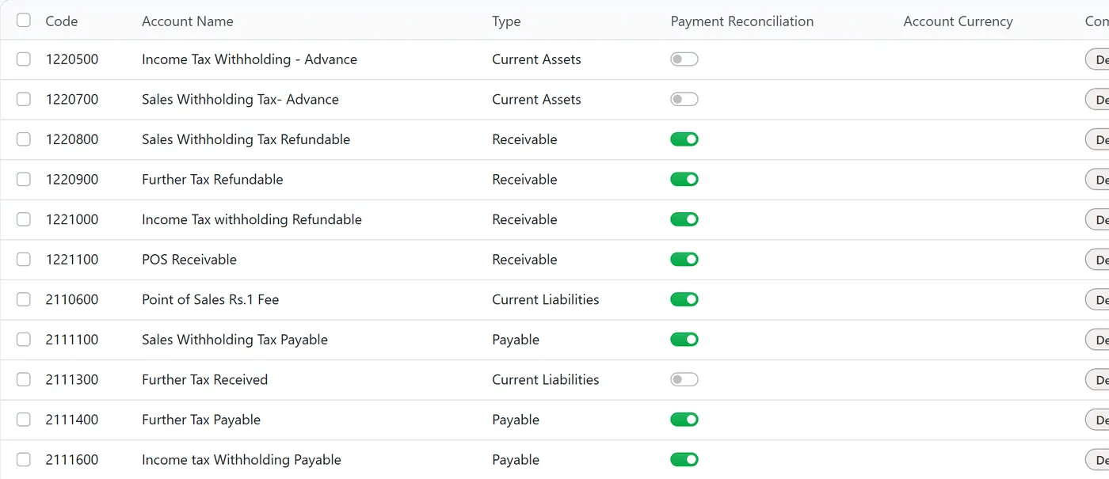Open Income Tax withholding Refundable account

pyautogui.click(x=252, y=219)
